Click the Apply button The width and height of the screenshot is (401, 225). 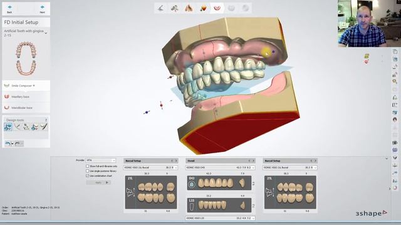pyautogui.click(x=98, y=182)
